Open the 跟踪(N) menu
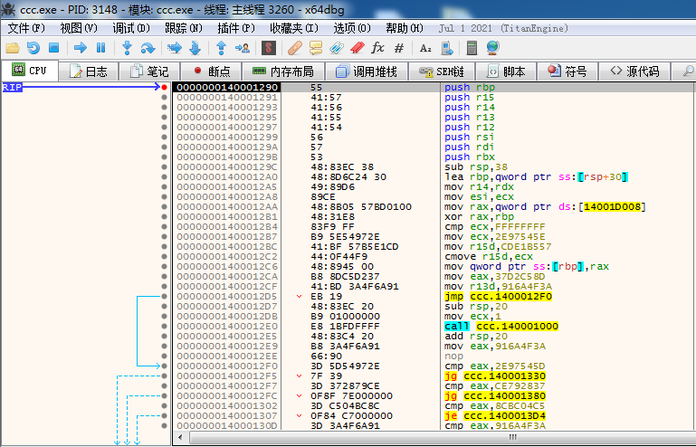 coord(184,28)
